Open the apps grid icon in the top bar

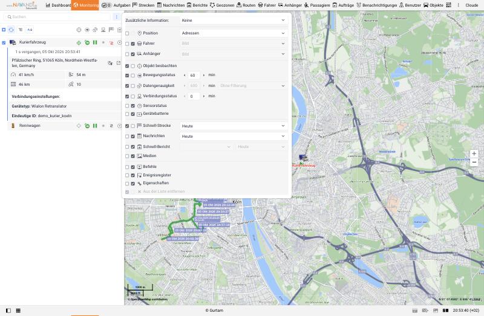[449, 5]
